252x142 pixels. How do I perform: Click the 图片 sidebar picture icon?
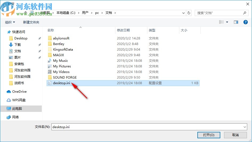click(11, 57)
